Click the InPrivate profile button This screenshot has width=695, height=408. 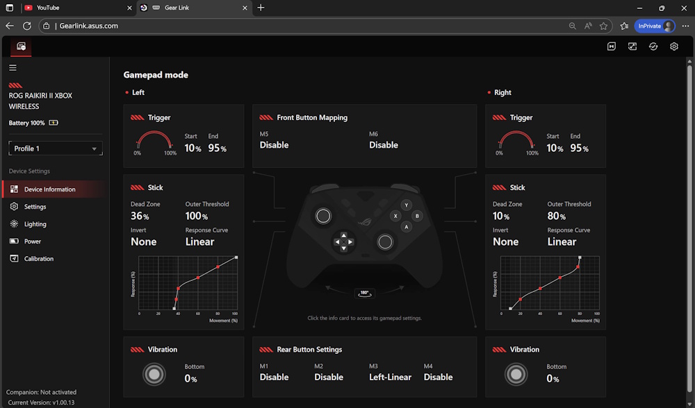[x=655, y=26]
